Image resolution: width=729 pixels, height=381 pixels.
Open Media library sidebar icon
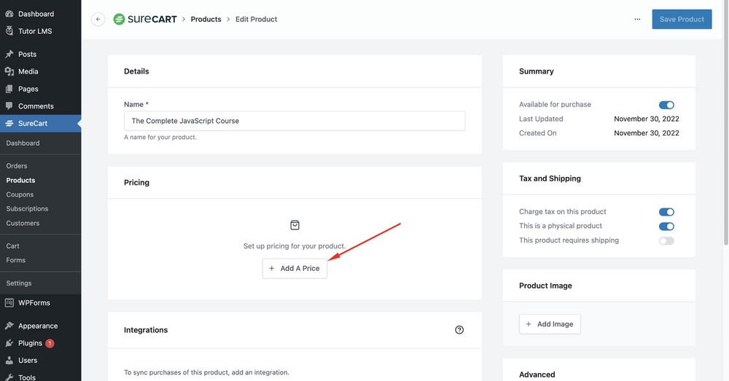(x=9, y=71)
